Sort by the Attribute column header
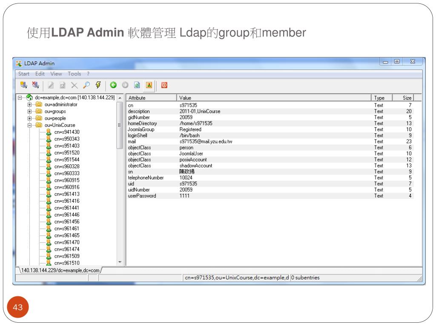 [152, 98]
